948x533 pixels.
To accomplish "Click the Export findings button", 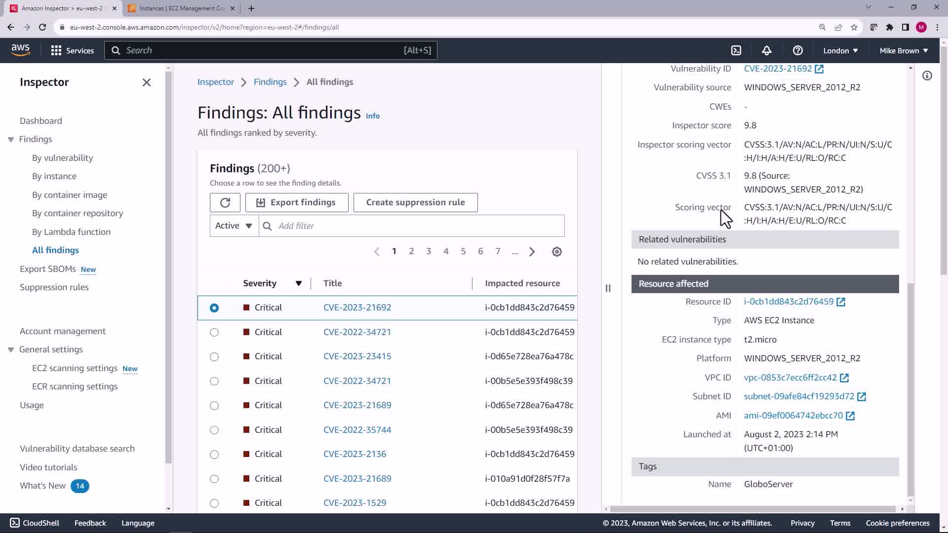I will 296,202.
